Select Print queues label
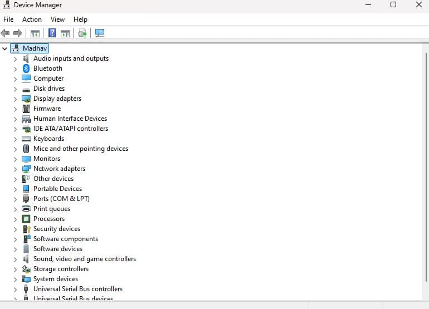The width and height of the screenshot is (429, 309). tap(52, 209)
